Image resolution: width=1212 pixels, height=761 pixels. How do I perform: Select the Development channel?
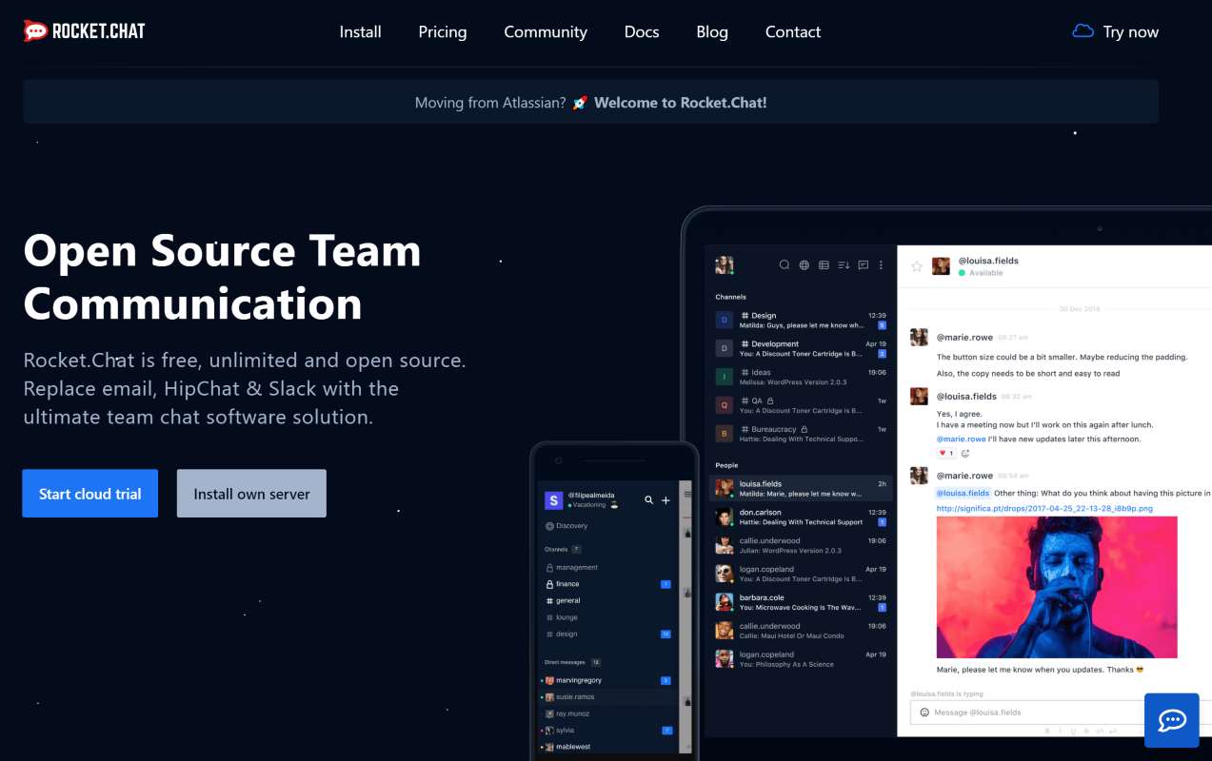[x=802, y=348]
